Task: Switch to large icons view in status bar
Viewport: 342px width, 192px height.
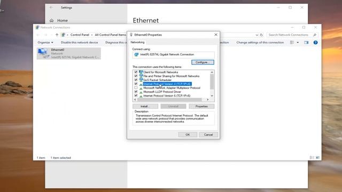Action: click(317, 158)
